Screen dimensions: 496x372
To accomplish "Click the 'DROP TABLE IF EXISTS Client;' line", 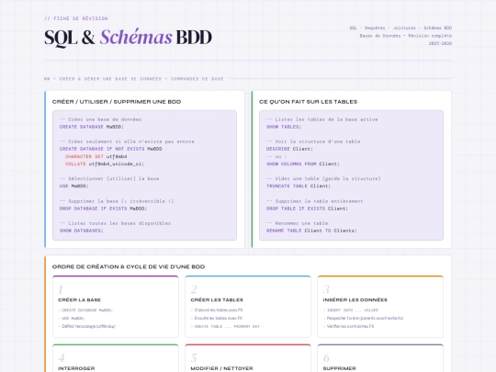I will pos(307,209).
